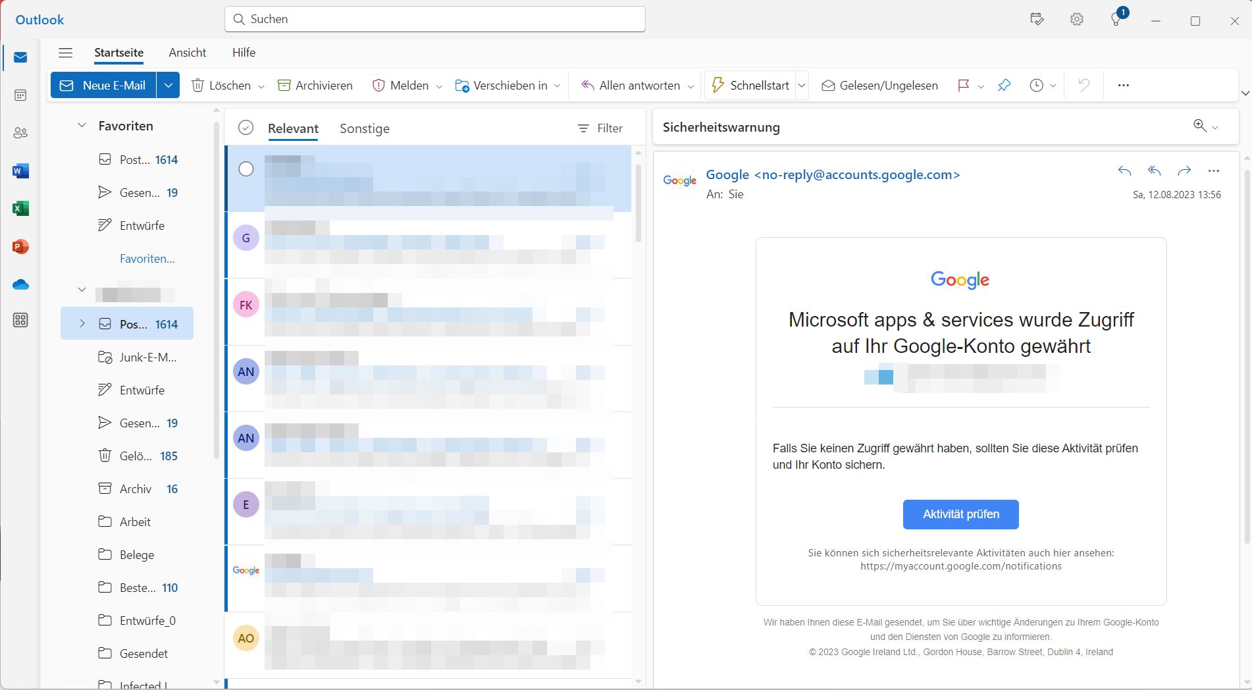Click Favoriten... link in folder pane
1252x690 pixels.
tap(147, 259)
